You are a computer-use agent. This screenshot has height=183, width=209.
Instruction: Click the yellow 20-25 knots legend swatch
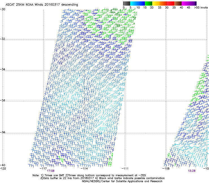click(x=156, y=3)
